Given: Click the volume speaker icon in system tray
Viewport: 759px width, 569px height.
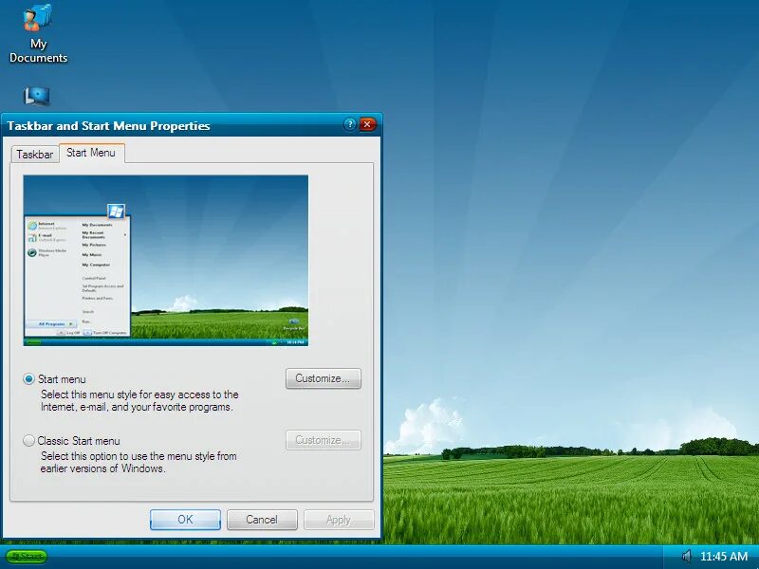Looking at the screenshot, I should (686, 557).
